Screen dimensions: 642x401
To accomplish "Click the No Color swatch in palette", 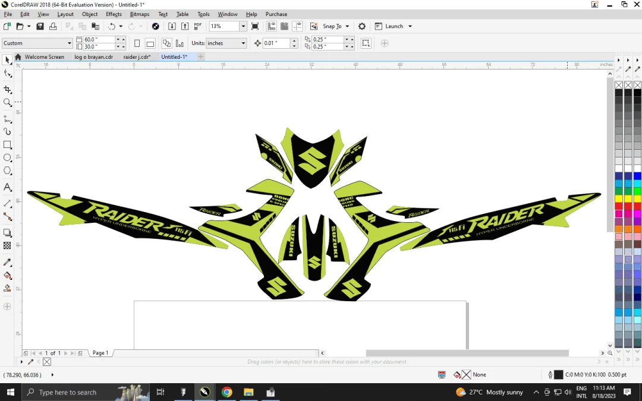I will (x=619, y=85).
